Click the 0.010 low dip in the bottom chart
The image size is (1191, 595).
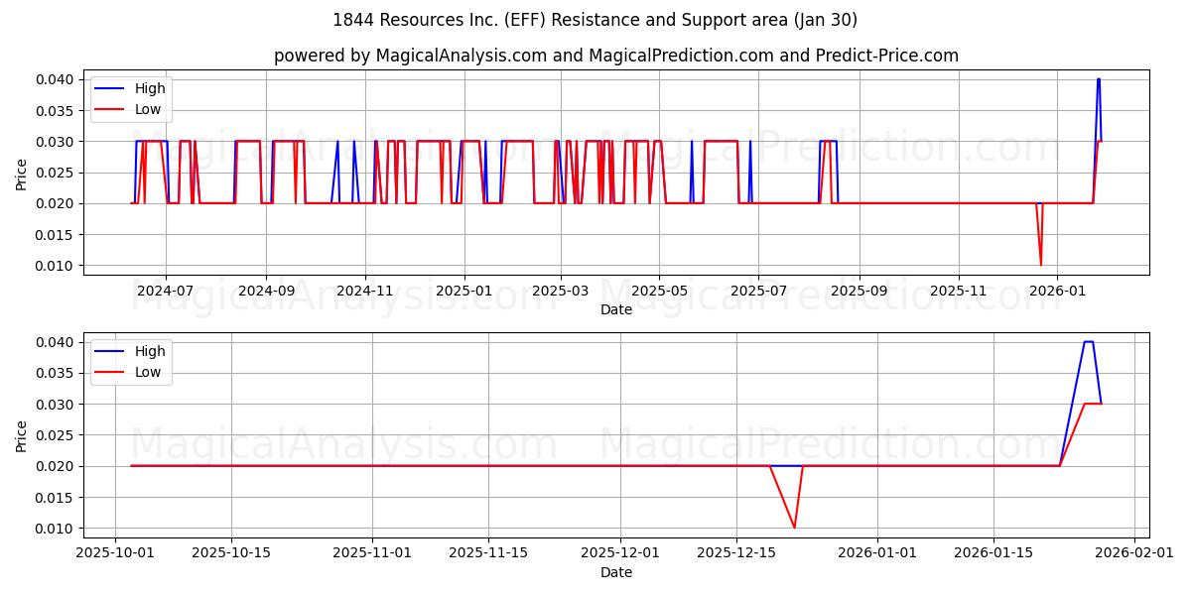click(x=794, y=528)
